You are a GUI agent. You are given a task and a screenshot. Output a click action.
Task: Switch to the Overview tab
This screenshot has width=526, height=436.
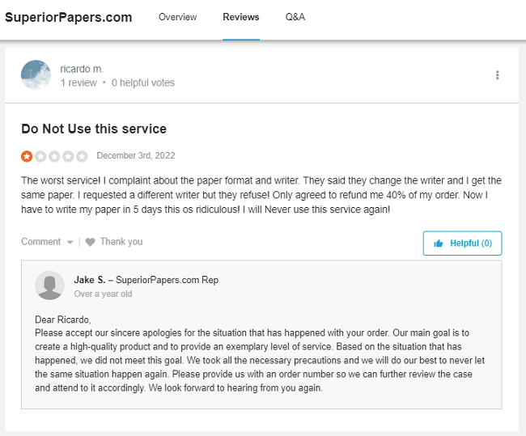[177, 17]
